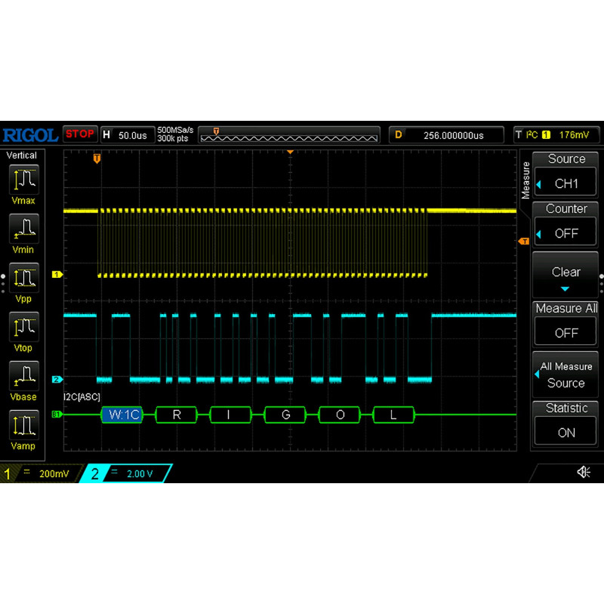This screenshot has height=604, width=604.
Task: Select the Vmin measurement icon
Action: 23,230
